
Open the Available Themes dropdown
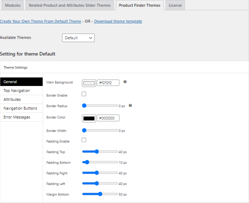click(78, 38)
